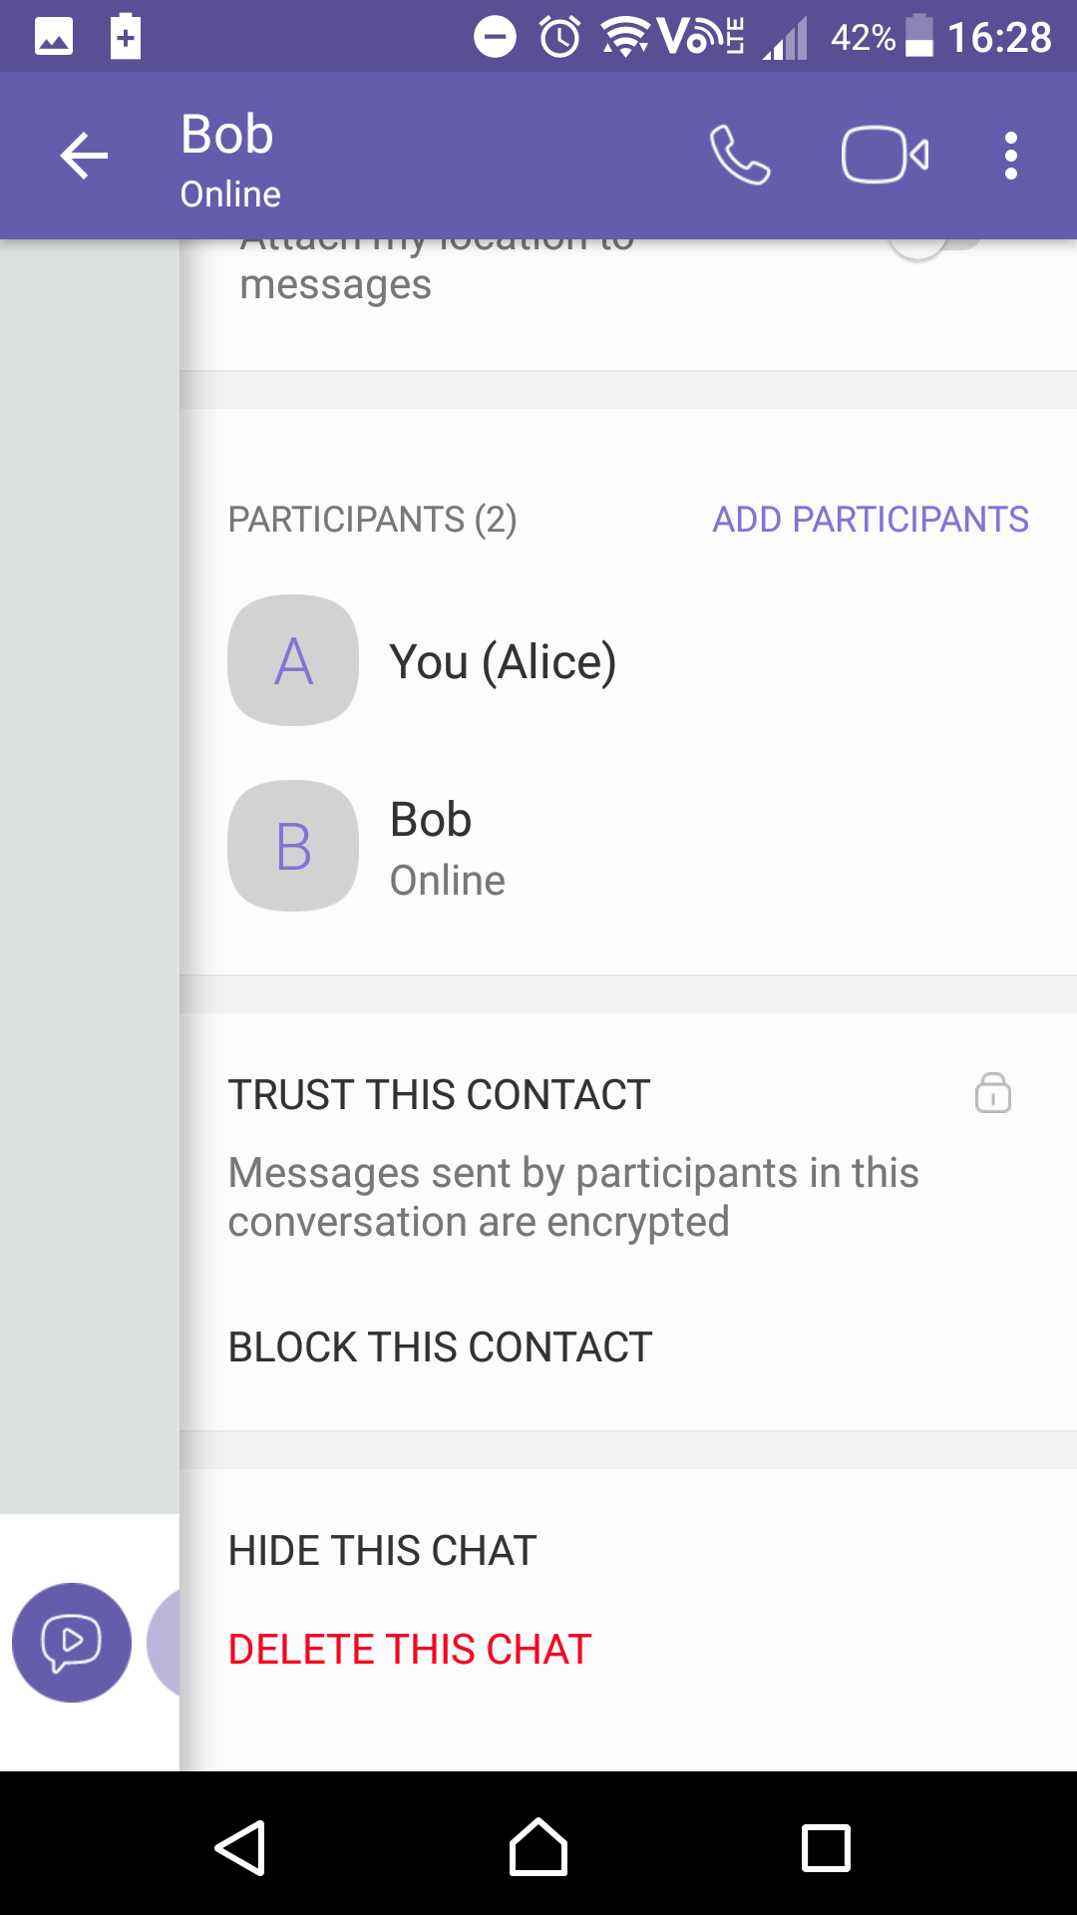Open You (Alice) participant entry
Screen dimensions: 1077x1915
[x=503, y=662]
